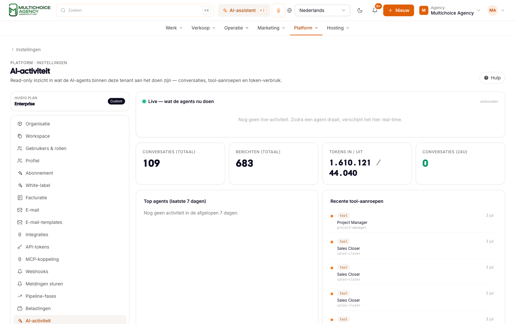
Task: Open the Multichoice Agency switcher chevron
Action: (x=479, y=10)
